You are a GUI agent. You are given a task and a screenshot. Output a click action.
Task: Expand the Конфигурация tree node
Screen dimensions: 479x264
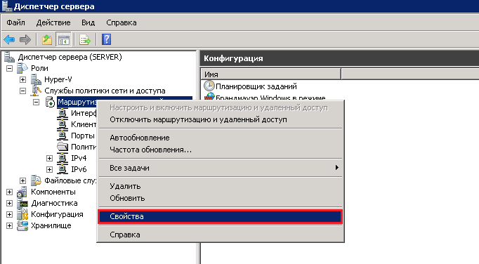pos(9,214)
